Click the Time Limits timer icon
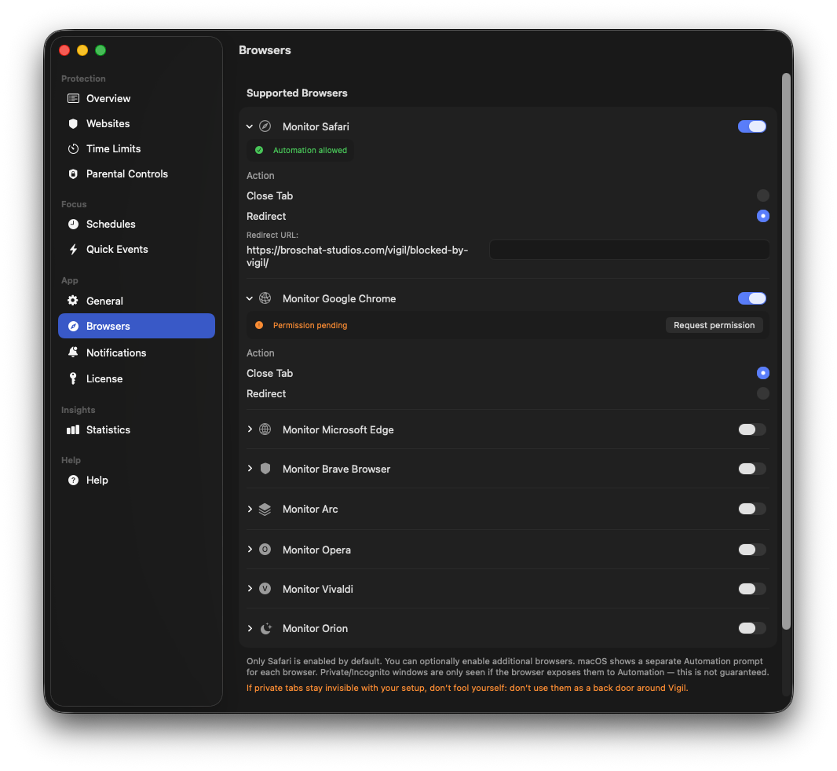The width and height of the screenshot is (837, 771). (73, 148)
